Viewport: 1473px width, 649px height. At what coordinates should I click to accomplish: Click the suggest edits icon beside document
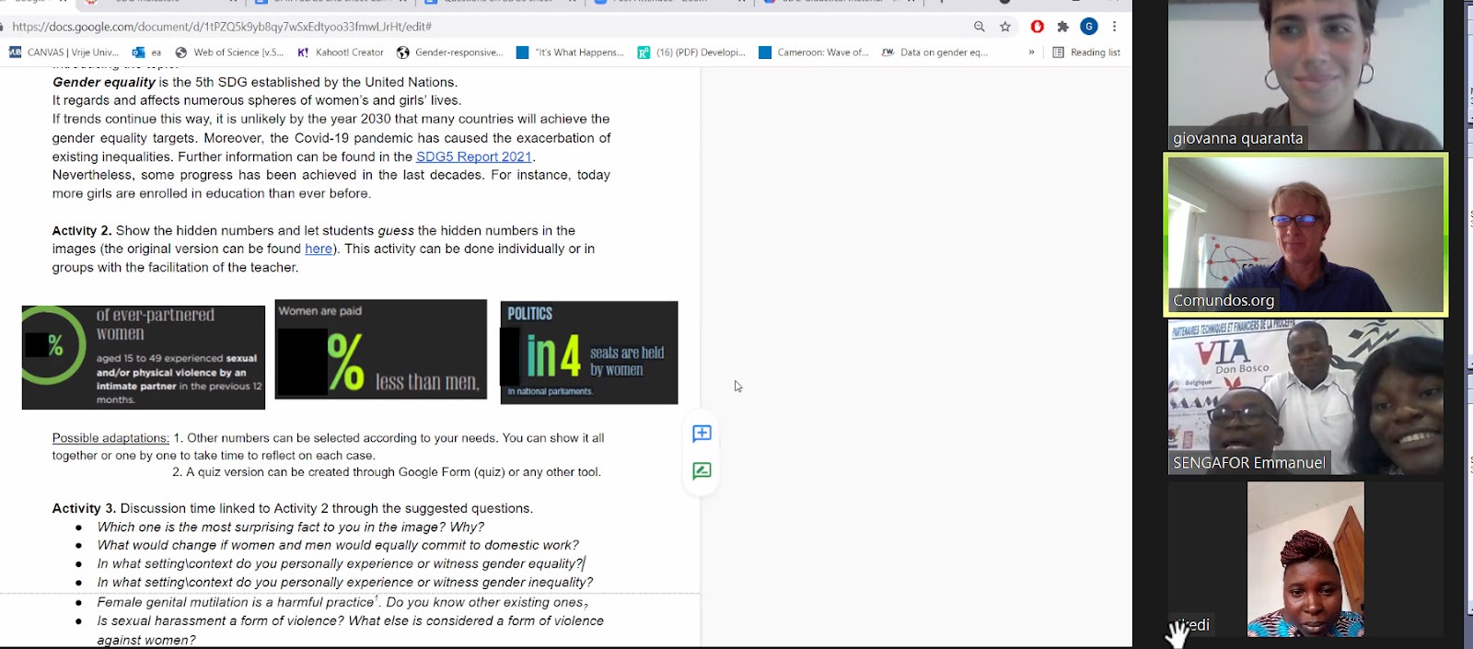tap(702, 470)
